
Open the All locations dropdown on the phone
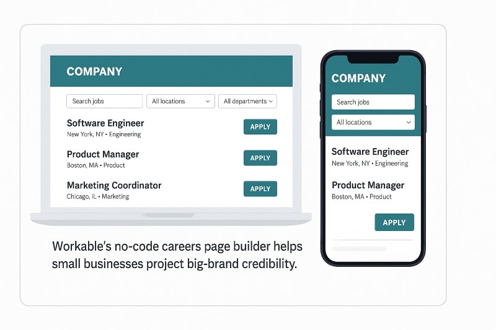(373, 123)
